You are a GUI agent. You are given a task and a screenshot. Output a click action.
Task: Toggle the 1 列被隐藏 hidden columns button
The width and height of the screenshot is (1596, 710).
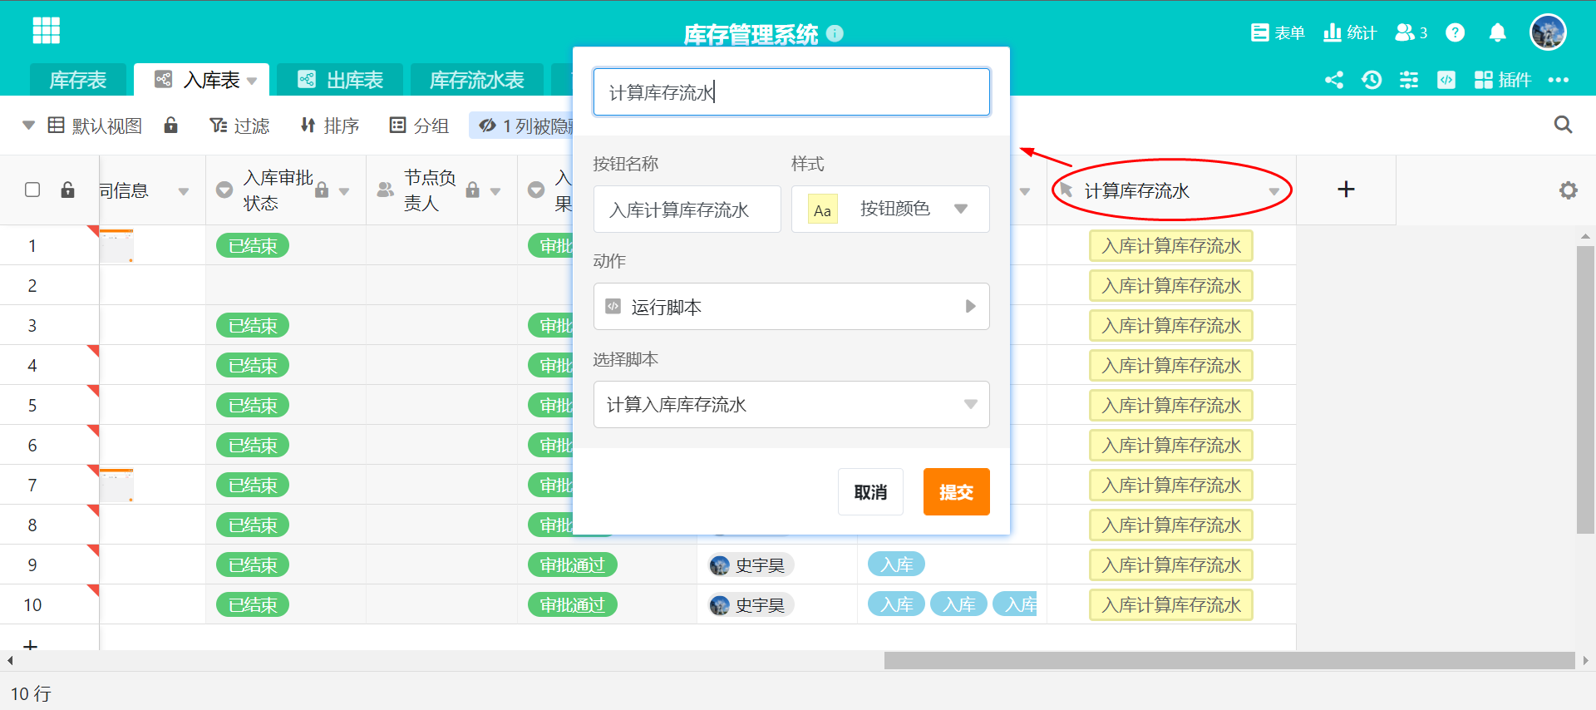pyautogui.click(x=524, y=126)
